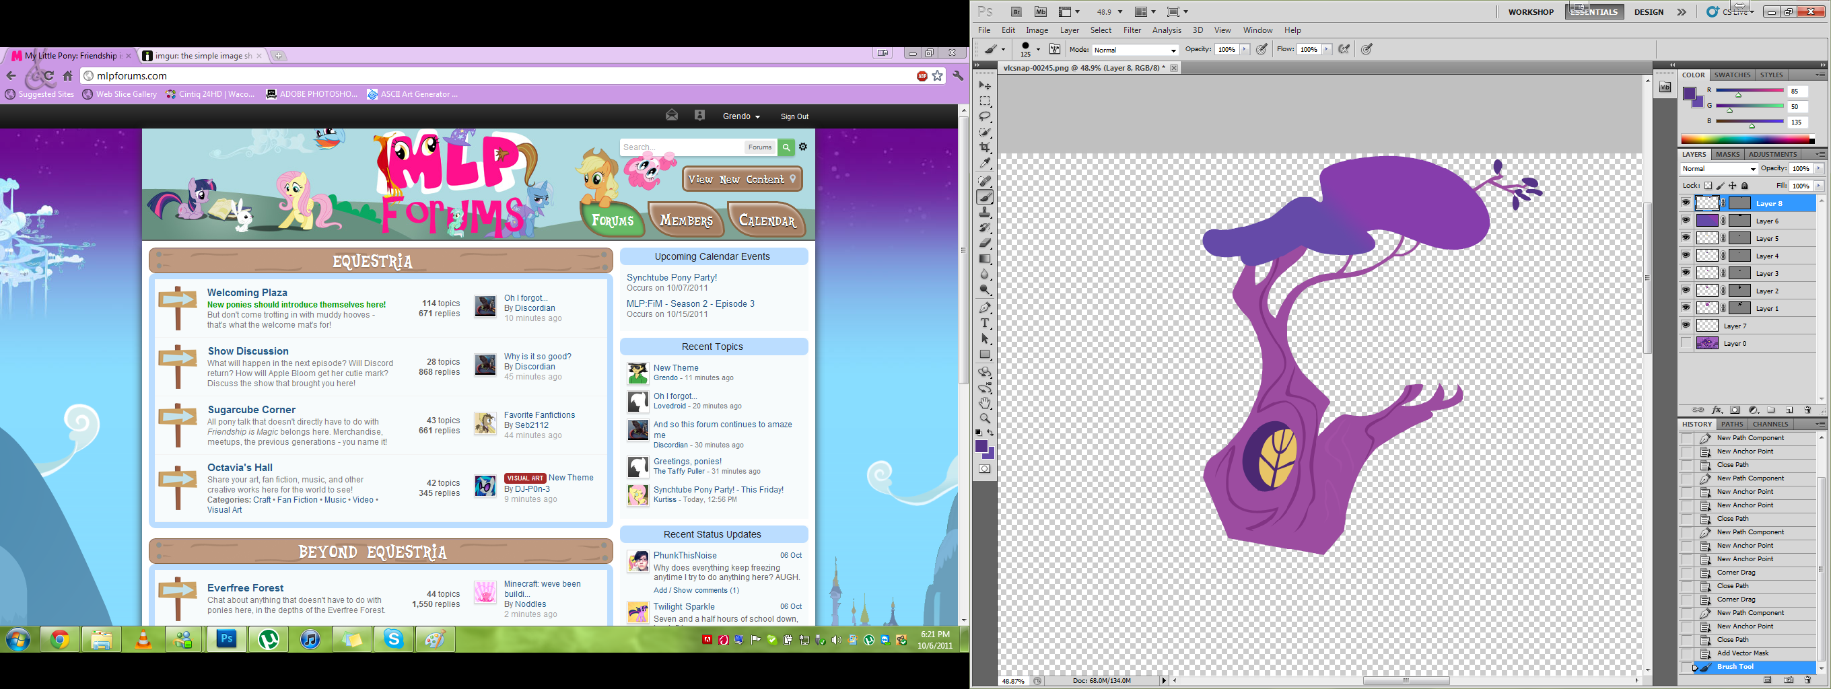Switch to the Swatches tab

(x=1732, y=75)
